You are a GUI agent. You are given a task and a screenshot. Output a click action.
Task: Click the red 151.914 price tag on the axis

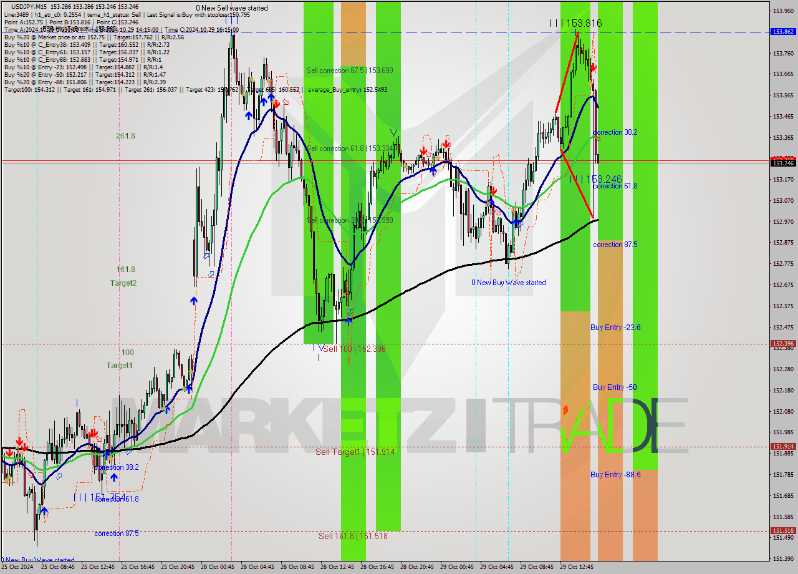click(783, 446)
